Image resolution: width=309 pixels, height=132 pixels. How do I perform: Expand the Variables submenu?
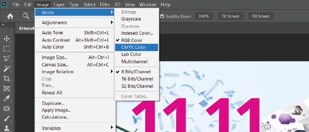(x=75, y=128)
